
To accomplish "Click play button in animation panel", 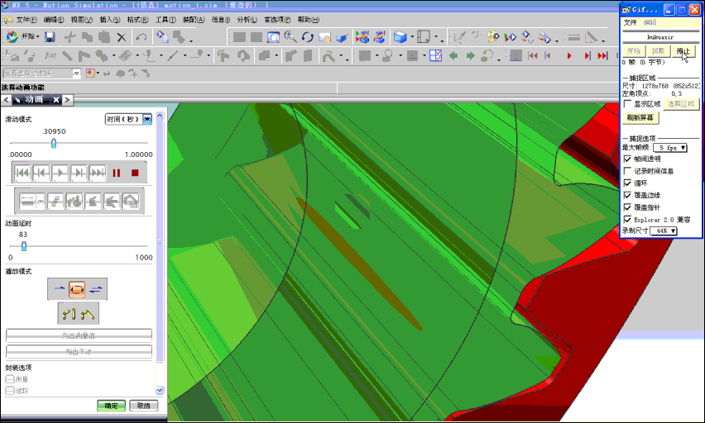I will [x=60, y=173].
